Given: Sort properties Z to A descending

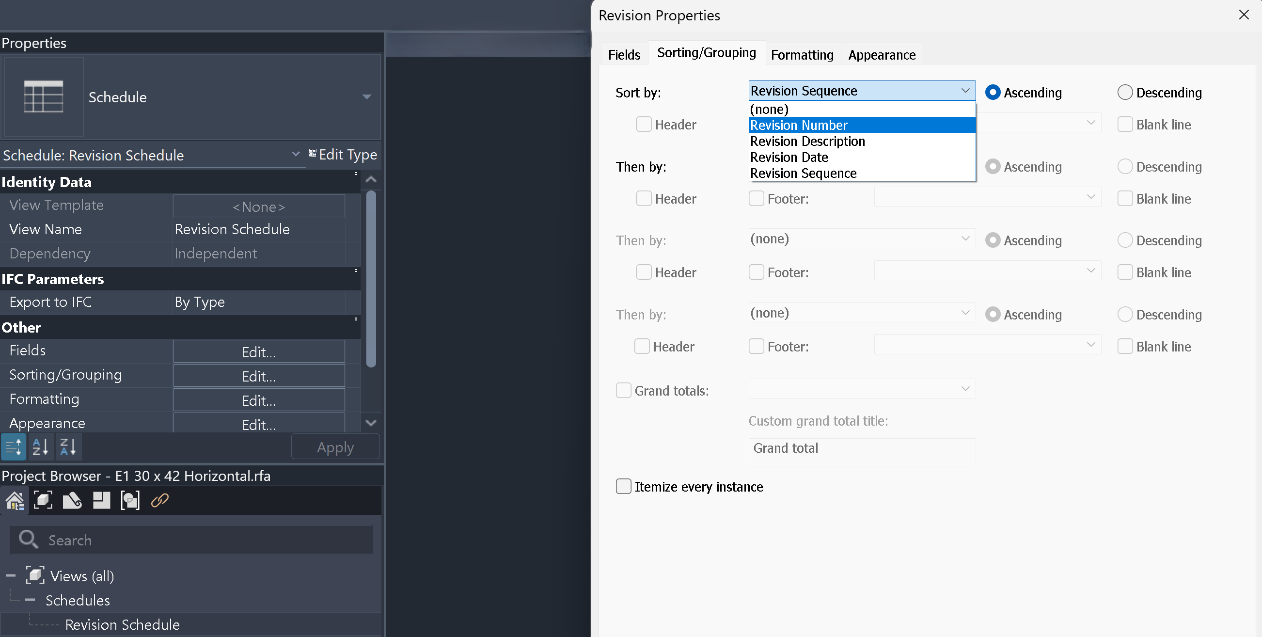Looking at the screenshot, I should click(x=68, y=446).
